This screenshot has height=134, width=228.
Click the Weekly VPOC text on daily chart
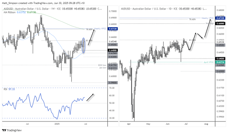click(x=208, y=18)
